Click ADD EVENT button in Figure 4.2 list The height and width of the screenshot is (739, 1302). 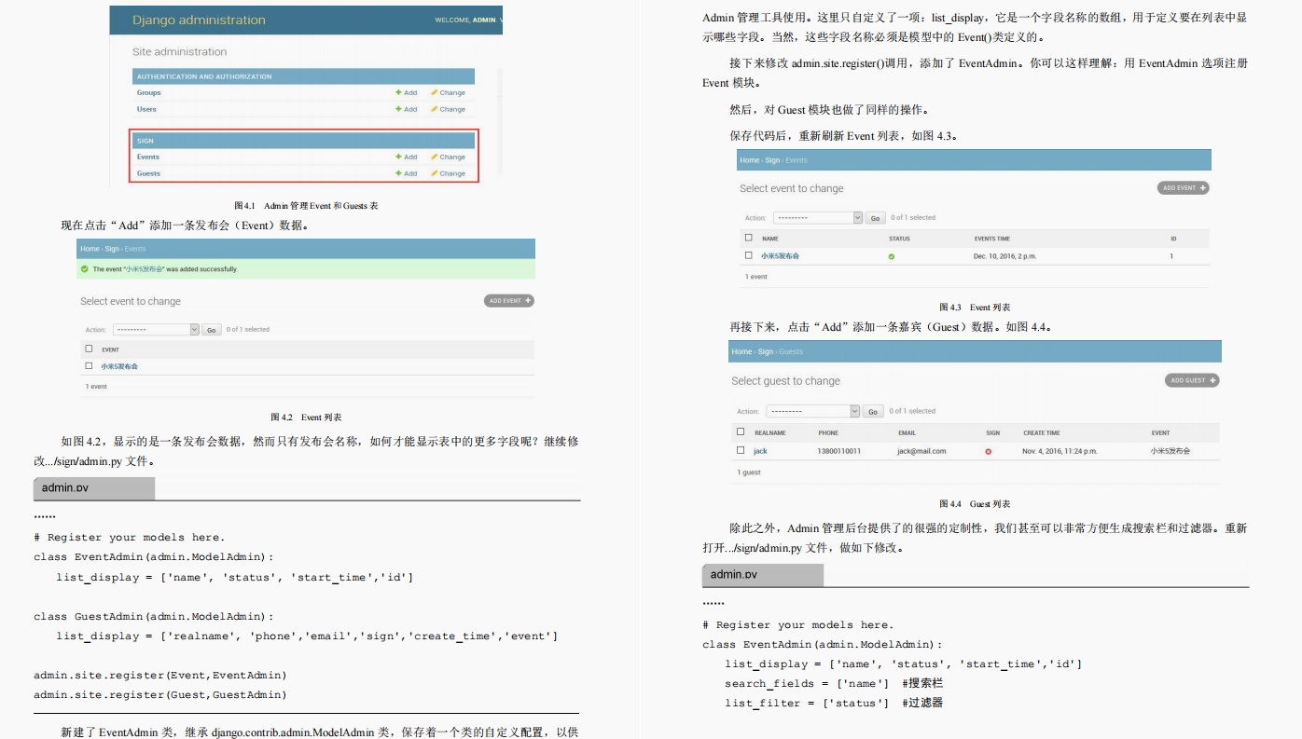coord(509,301)
